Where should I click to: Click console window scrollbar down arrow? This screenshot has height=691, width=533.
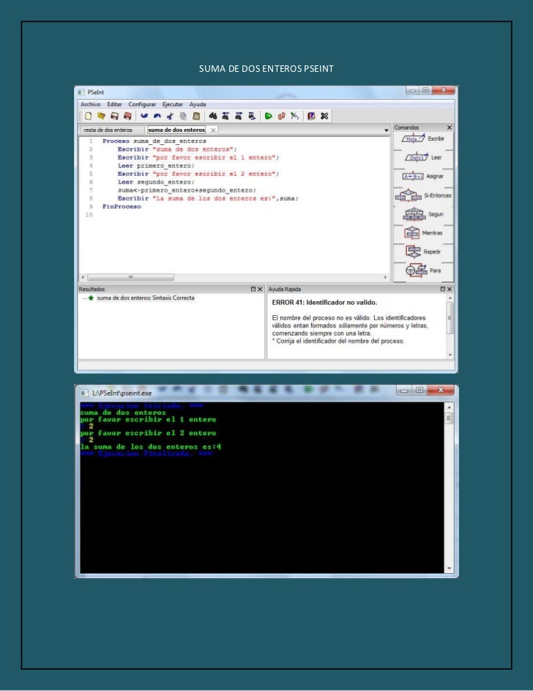(x=449, y=569)
